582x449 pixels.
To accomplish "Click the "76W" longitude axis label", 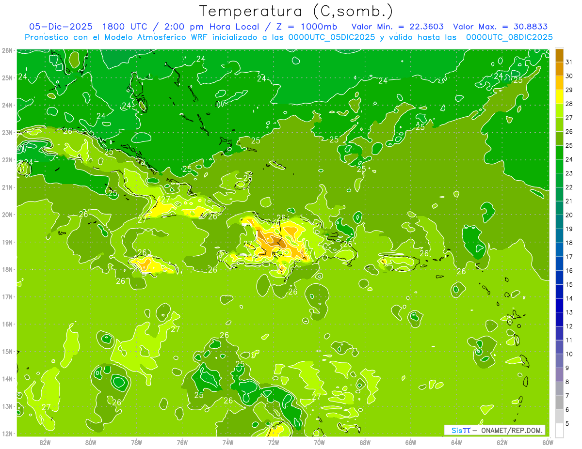I will click(x=182, y=442).
